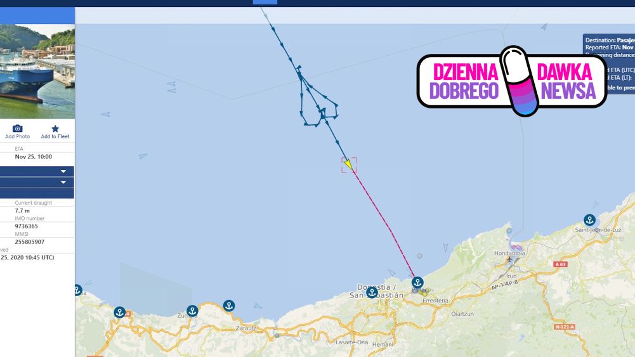Click the anchor icon at the panel edge
This screenshot has width=635, height=357.
(78, 290)
